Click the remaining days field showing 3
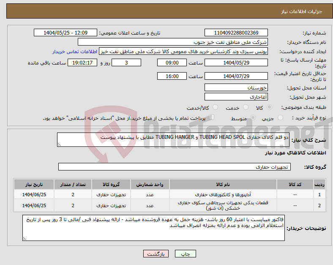Screen dimensions: 333x265 click(x=126, y=62)
